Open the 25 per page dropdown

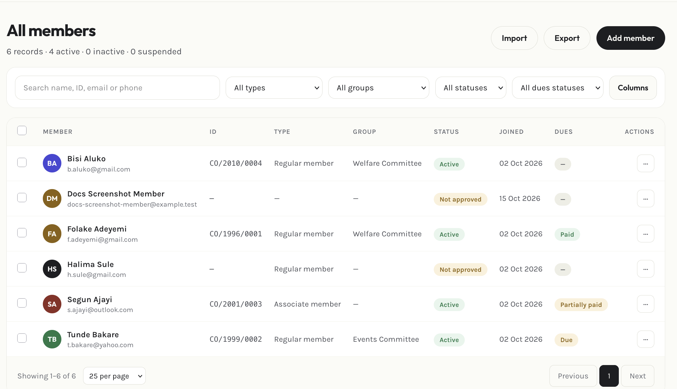(114, 376)
